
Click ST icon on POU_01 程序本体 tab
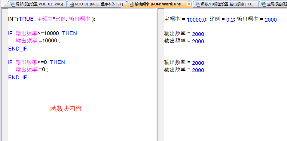click(72, 4)
